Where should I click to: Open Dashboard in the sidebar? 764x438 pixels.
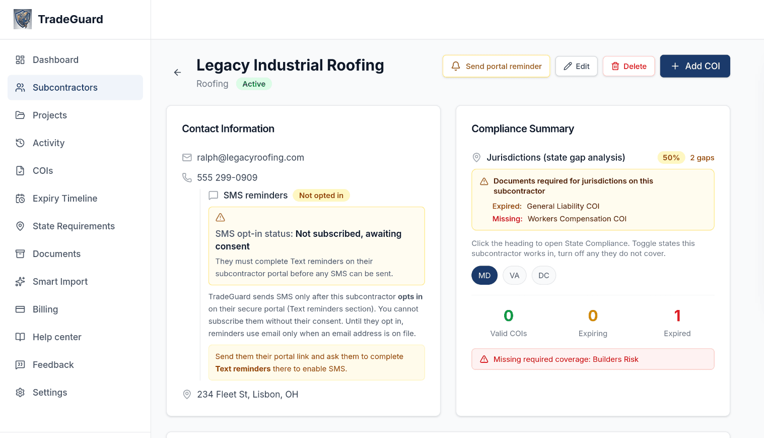75,60
